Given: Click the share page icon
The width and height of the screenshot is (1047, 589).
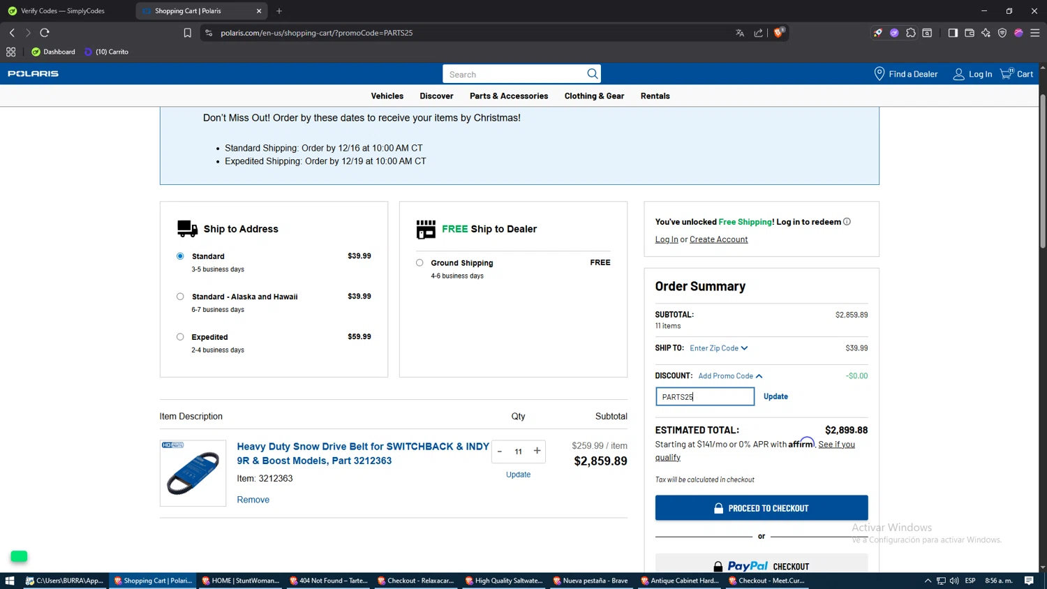Looking at the screenshot, I should click(x=759, y=33).
